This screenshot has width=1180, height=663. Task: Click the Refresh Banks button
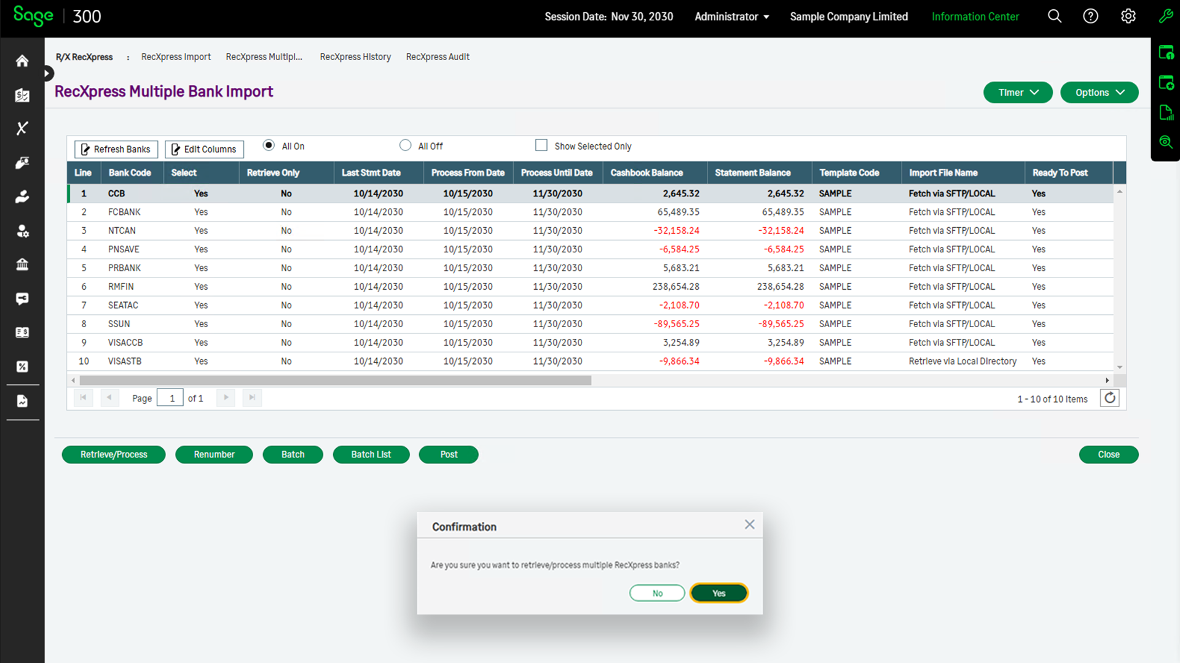(116, 149)
